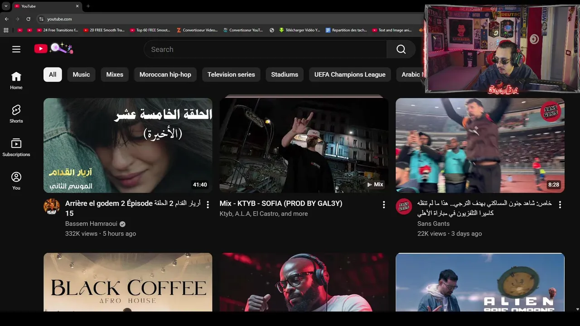Open Text and Image animation bookmark

pyautogui.click(x=392, y=30)
